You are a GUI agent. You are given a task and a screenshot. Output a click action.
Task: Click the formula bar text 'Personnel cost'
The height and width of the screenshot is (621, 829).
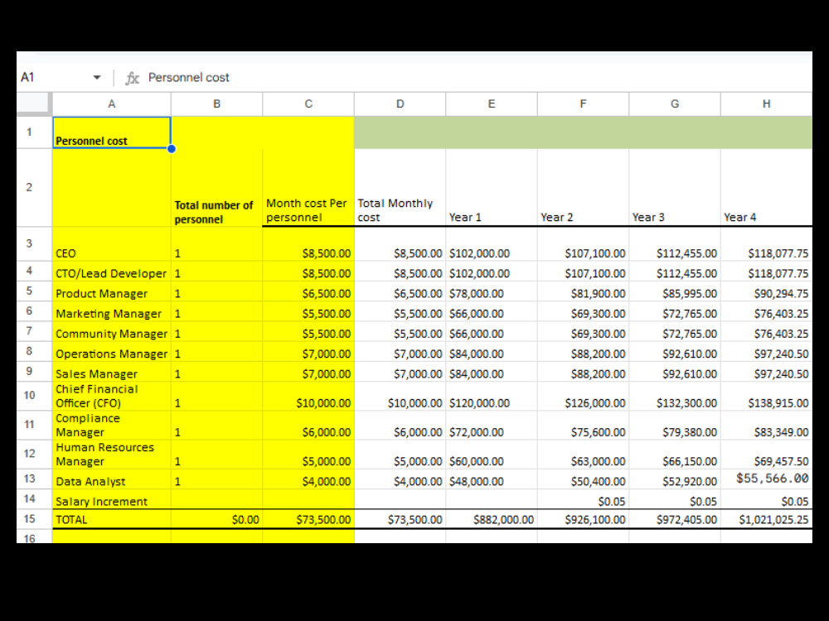189,78
